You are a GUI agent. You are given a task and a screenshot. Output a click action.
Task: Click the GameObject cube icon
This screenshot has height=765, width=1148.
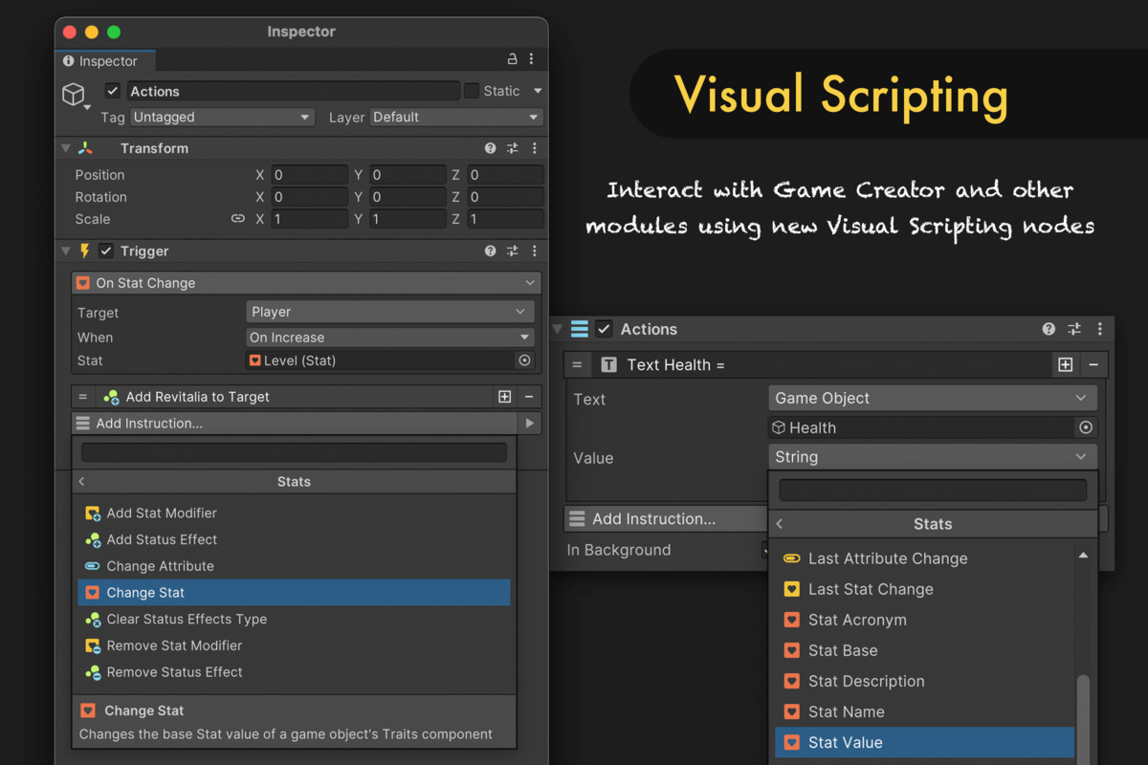click(x=74, y=94)
